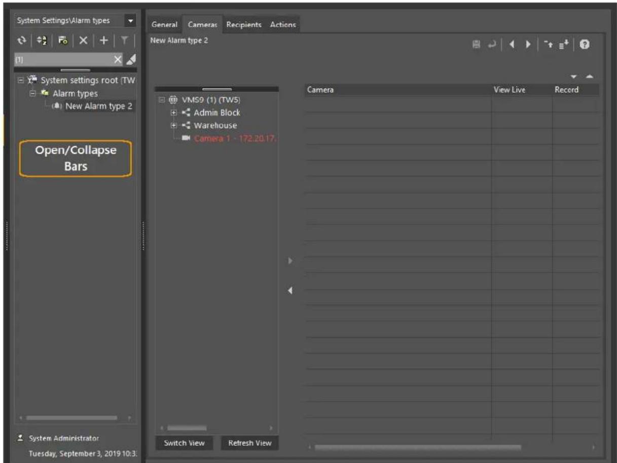617x463 pixels.
Task: Switch to the General tab
Action: pos(164,24)
